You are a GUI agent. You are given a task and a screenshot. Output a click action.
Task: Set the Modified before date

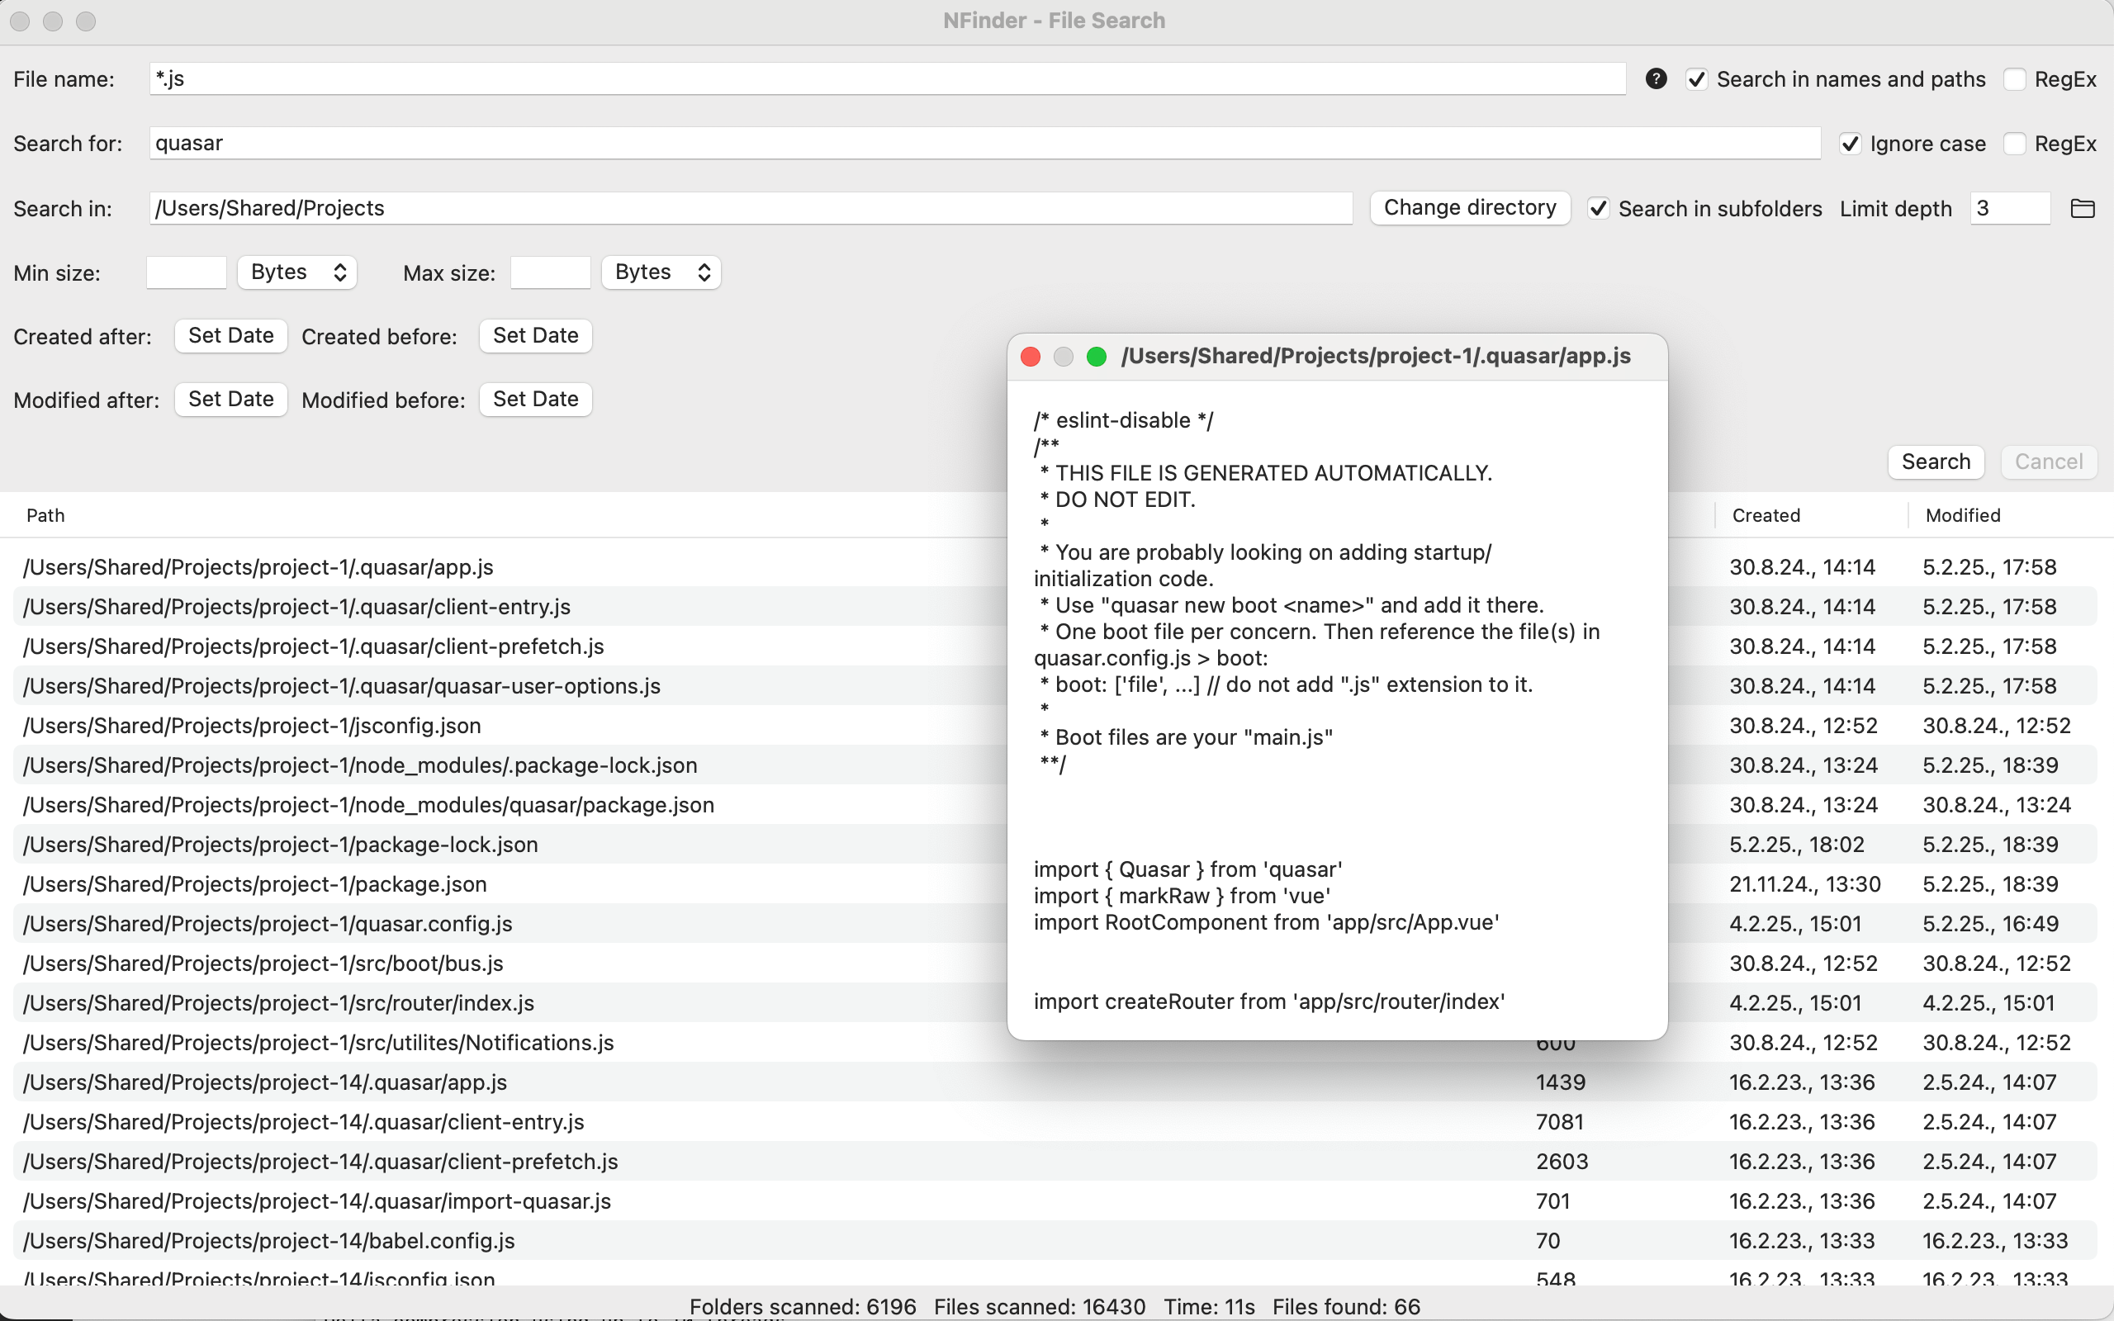[x=535, y=400]
